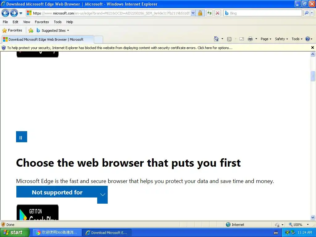316x237 pixels.
Task: Open the Help menu
Action: coord(70,22)
